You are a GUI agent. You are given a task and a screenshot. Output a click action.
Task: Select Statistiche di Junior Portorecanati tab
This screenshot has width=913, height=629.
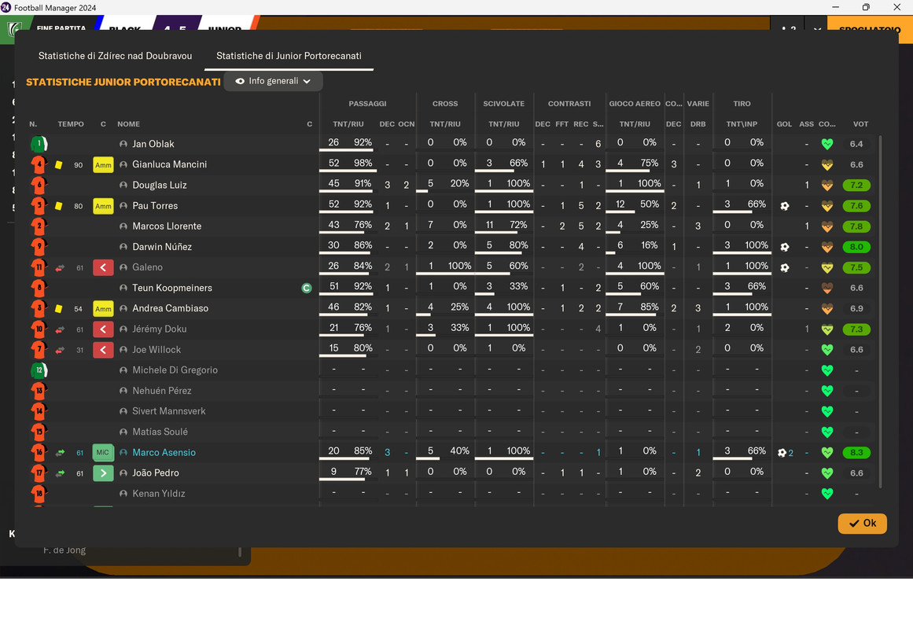click(x=289, y=56)
